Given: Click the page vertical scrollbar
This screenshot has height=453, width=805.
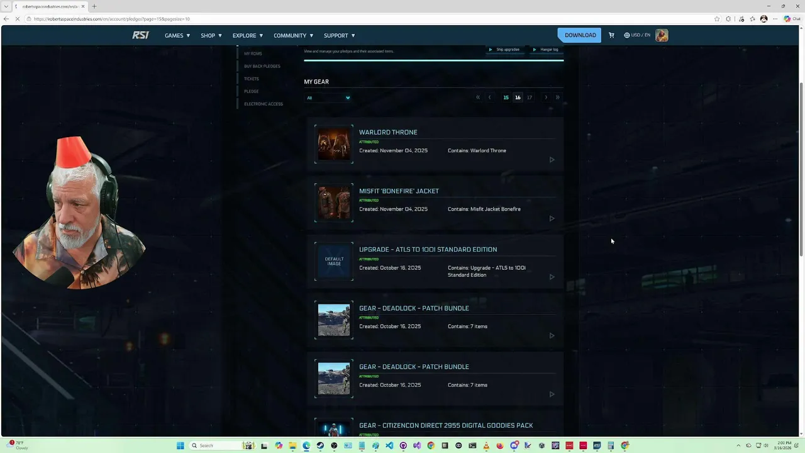Looking at the screenshot, I should (x=801, y=170).
